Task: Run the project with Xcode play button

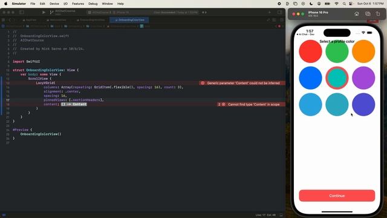Action: tap(44, 12)
